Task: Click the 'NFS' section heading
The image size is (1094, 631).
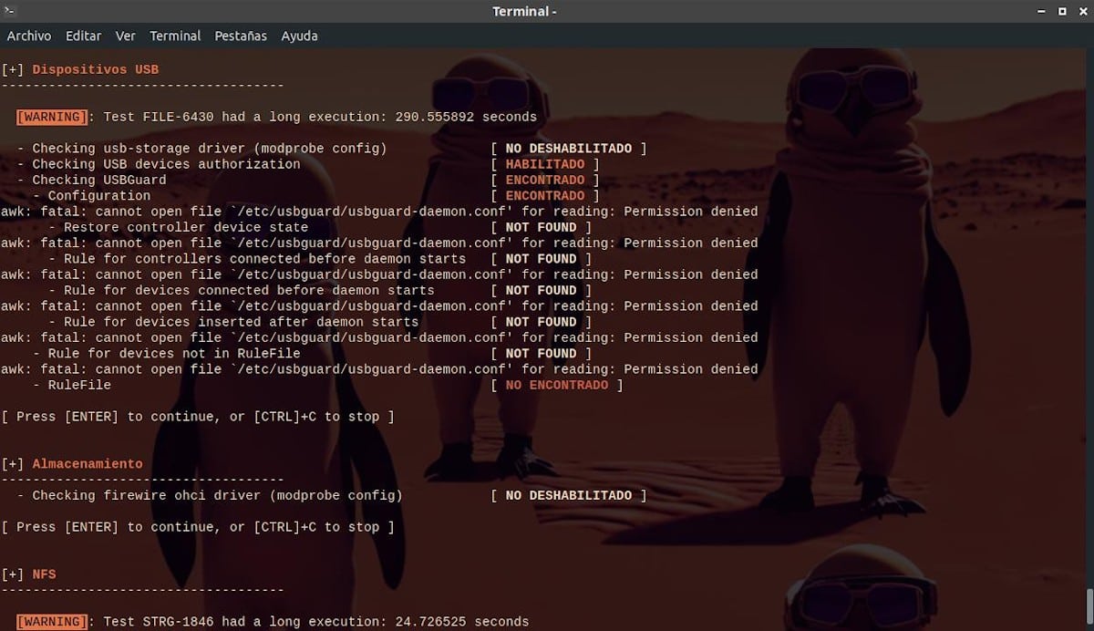Action: coord(45,574)
